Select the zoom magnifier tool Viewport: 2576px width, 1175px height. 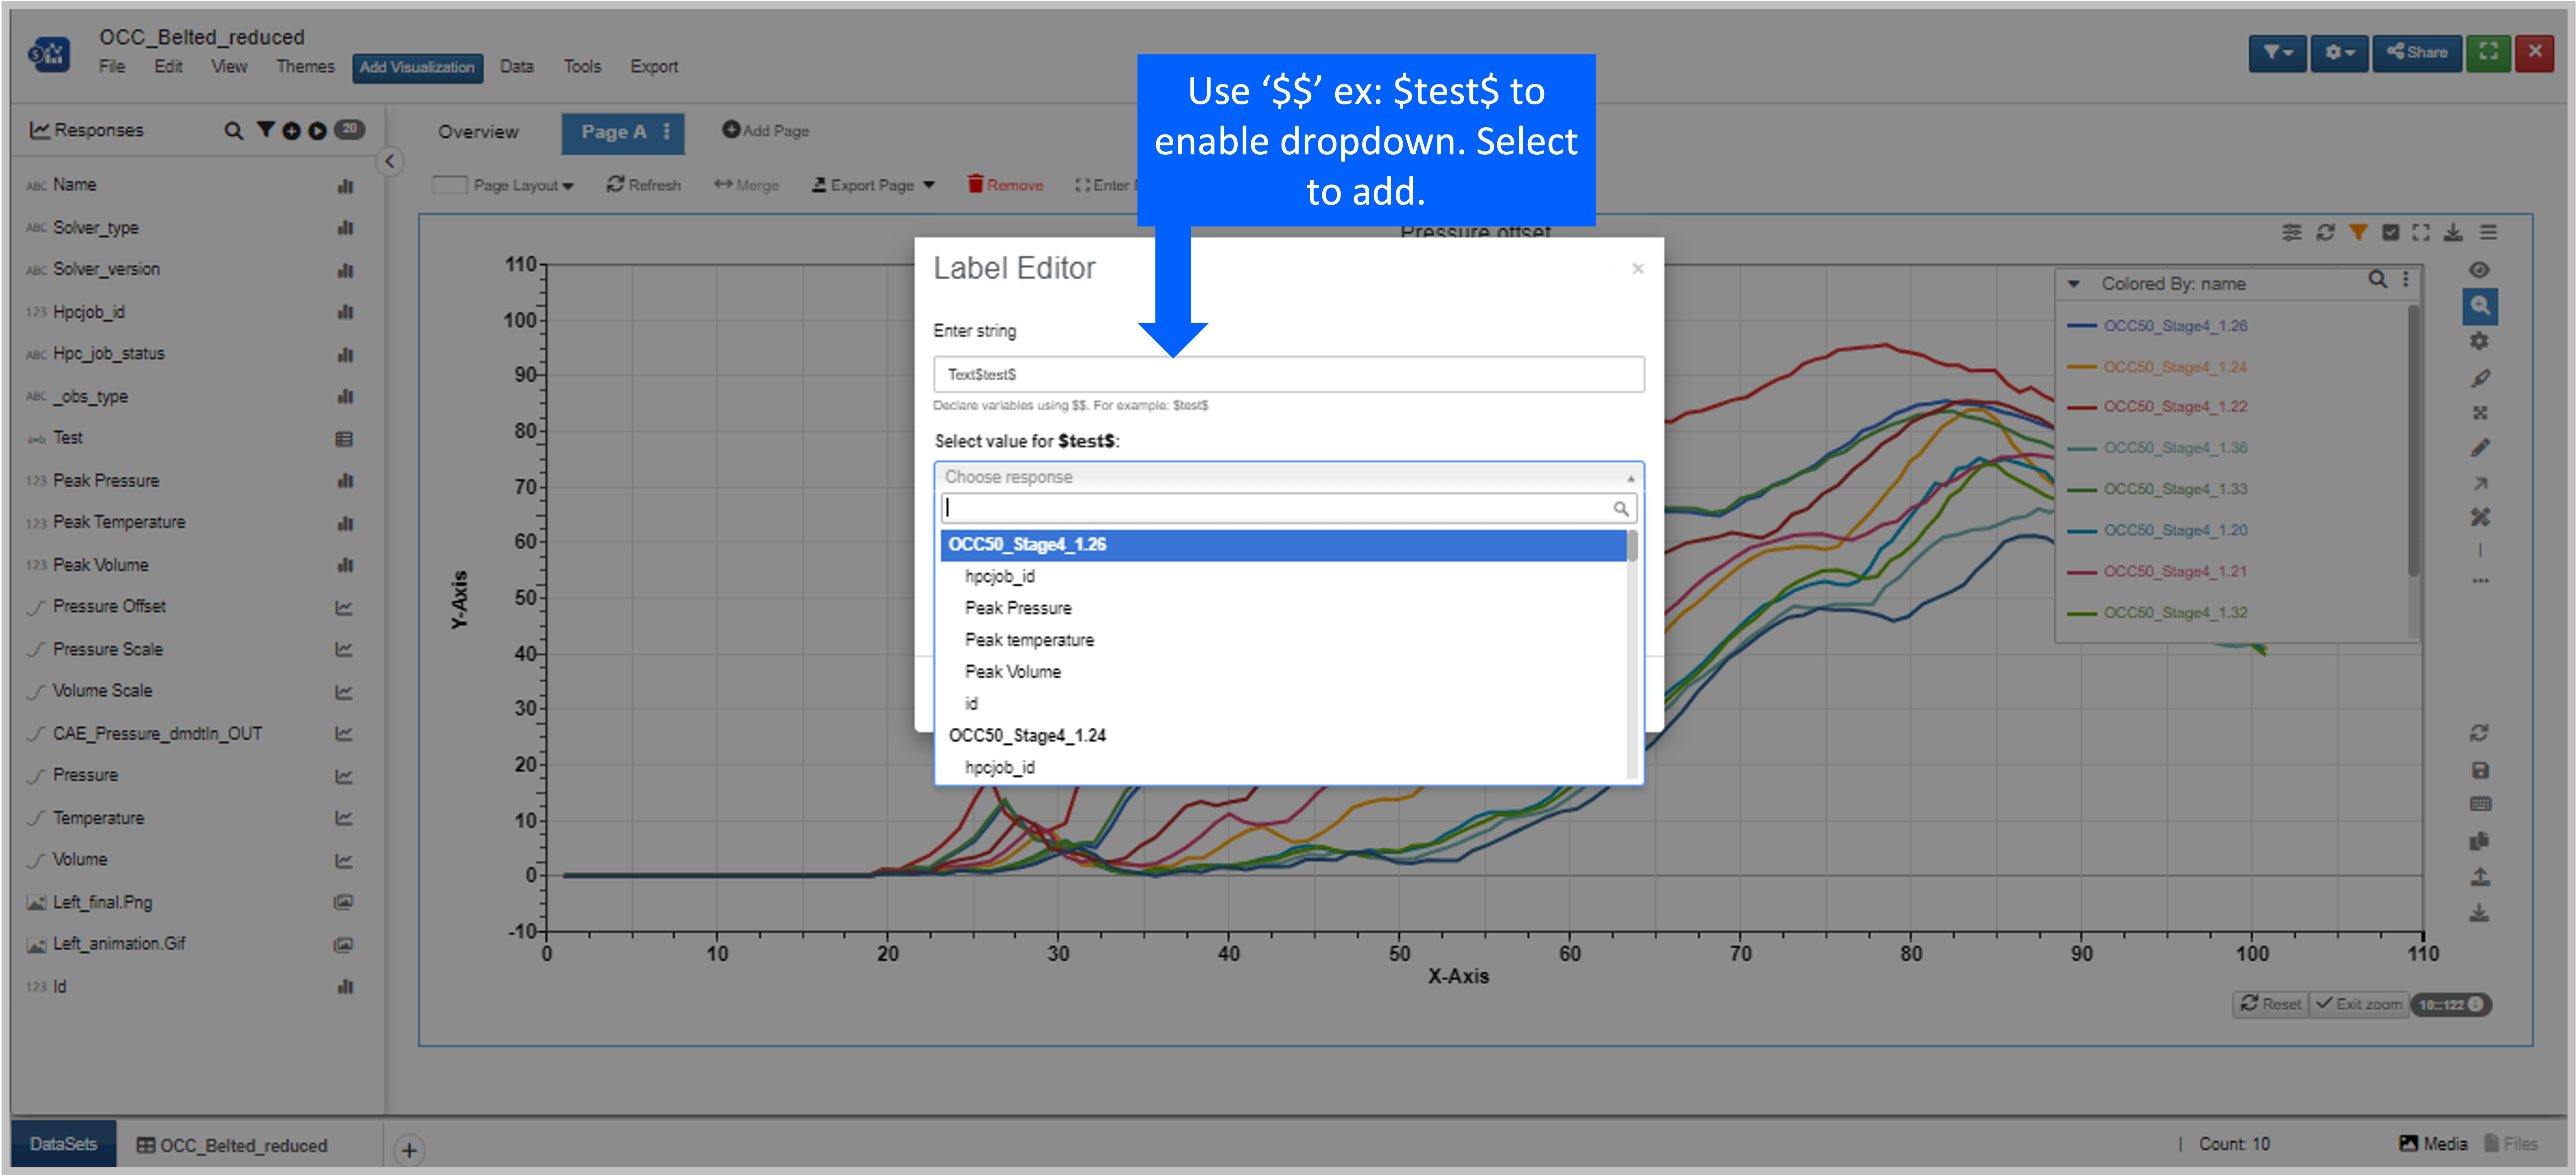click(2480, 306)
